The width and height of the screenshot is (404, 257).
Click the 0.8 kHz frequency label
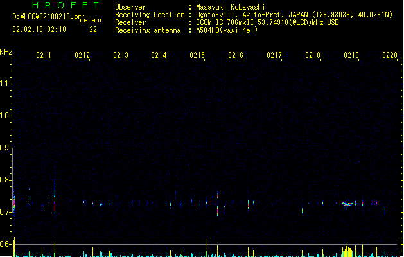click(x=5, y=180)
